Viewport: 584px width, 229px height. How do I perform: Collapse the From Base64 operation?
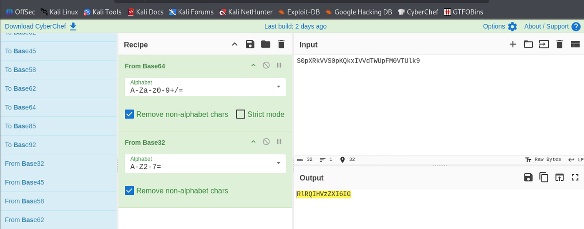coord(253,65)
